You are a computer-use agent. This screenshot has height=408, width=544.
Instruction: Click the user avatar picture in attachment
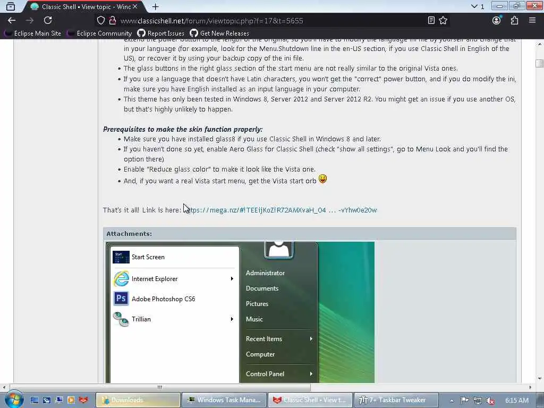point(278,250)
